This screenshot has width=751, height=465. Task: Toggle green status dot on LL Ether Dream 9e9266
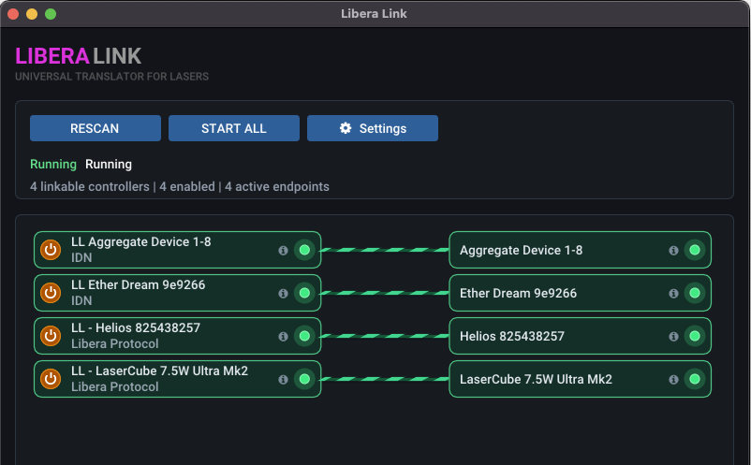(304, 293)
